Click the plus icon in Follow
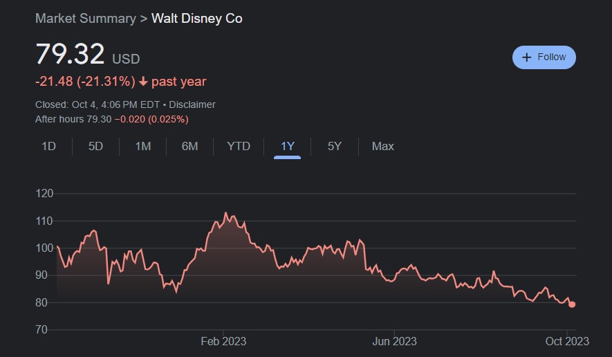612x357 pixels. tap(527, 57)
